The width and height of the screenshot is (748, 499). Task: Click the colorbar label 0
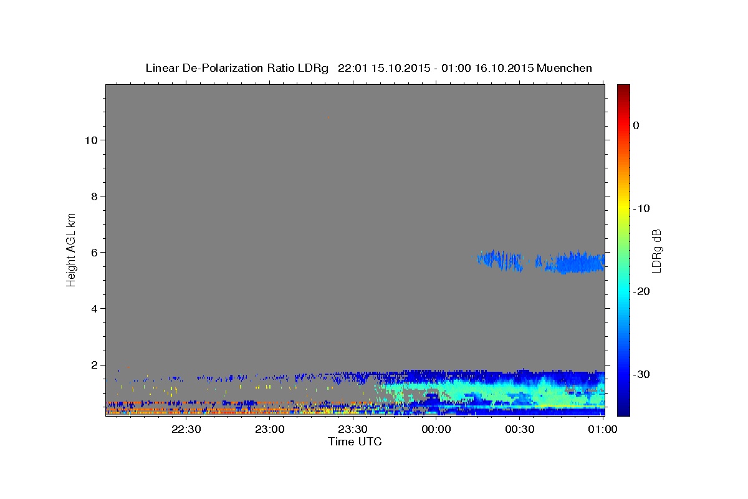(x=636, y=125)
